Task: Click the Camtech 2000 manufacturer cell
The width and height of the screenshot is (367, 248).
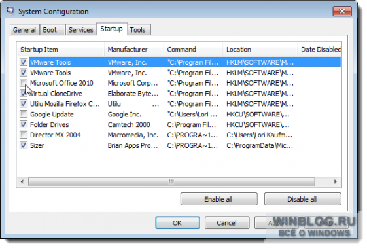Action: click(x=129, y=124)
